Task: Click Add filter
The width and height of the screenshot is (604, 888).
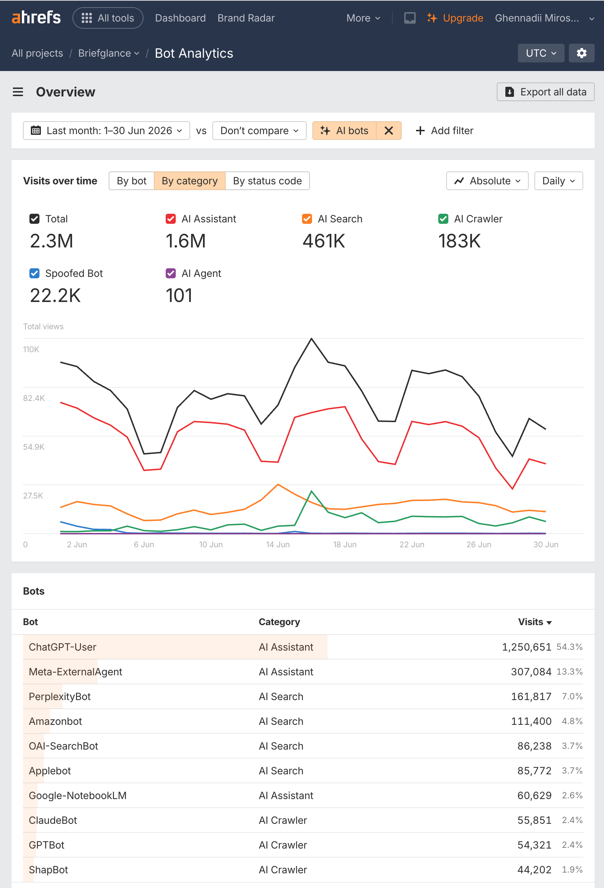Action: (444, 131)
